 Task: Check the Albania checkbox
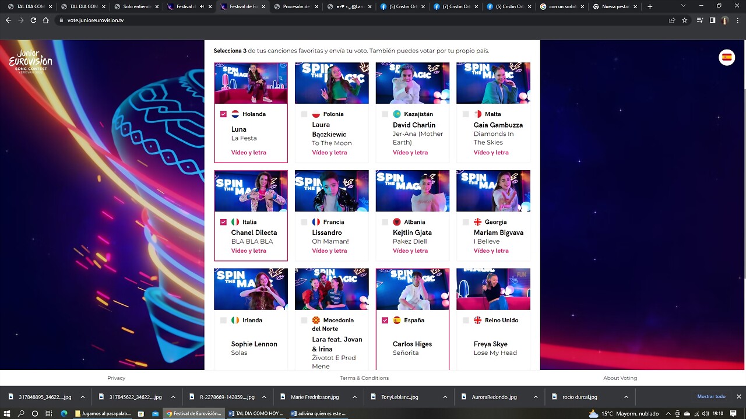385,222
